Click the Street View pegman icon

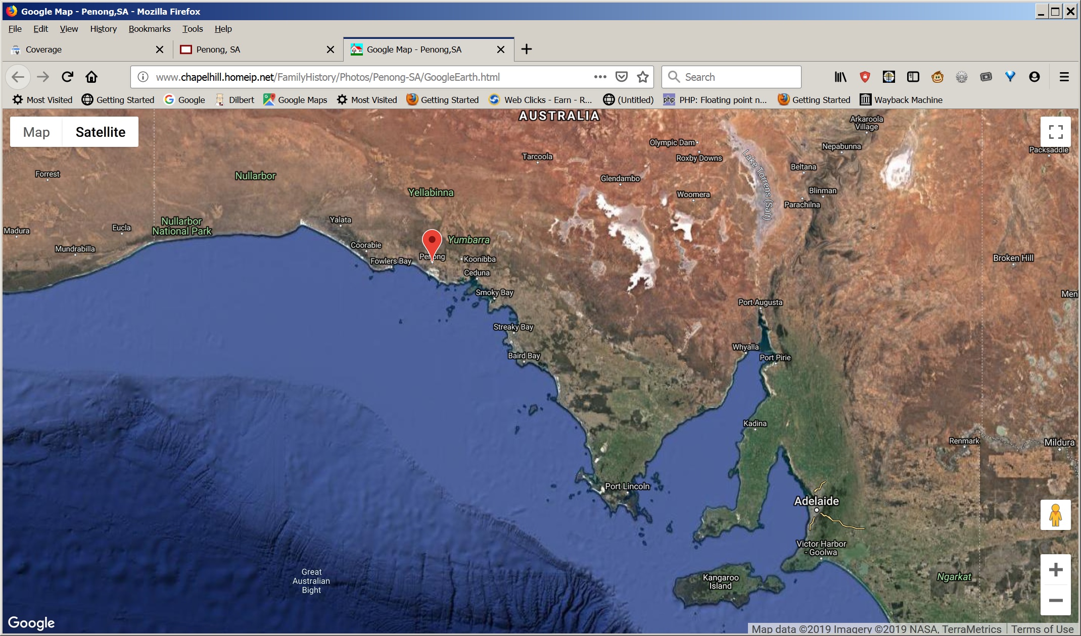[1055, 515]
